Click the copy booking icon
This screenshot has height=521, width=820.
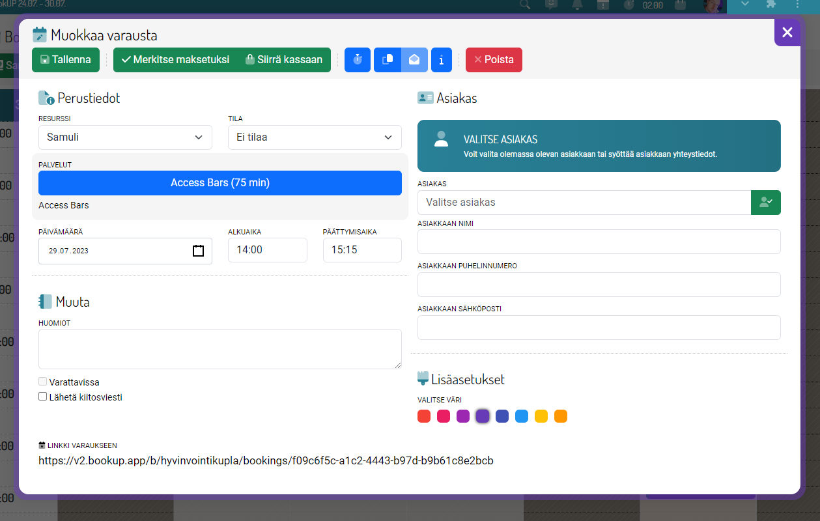point(388,60)
